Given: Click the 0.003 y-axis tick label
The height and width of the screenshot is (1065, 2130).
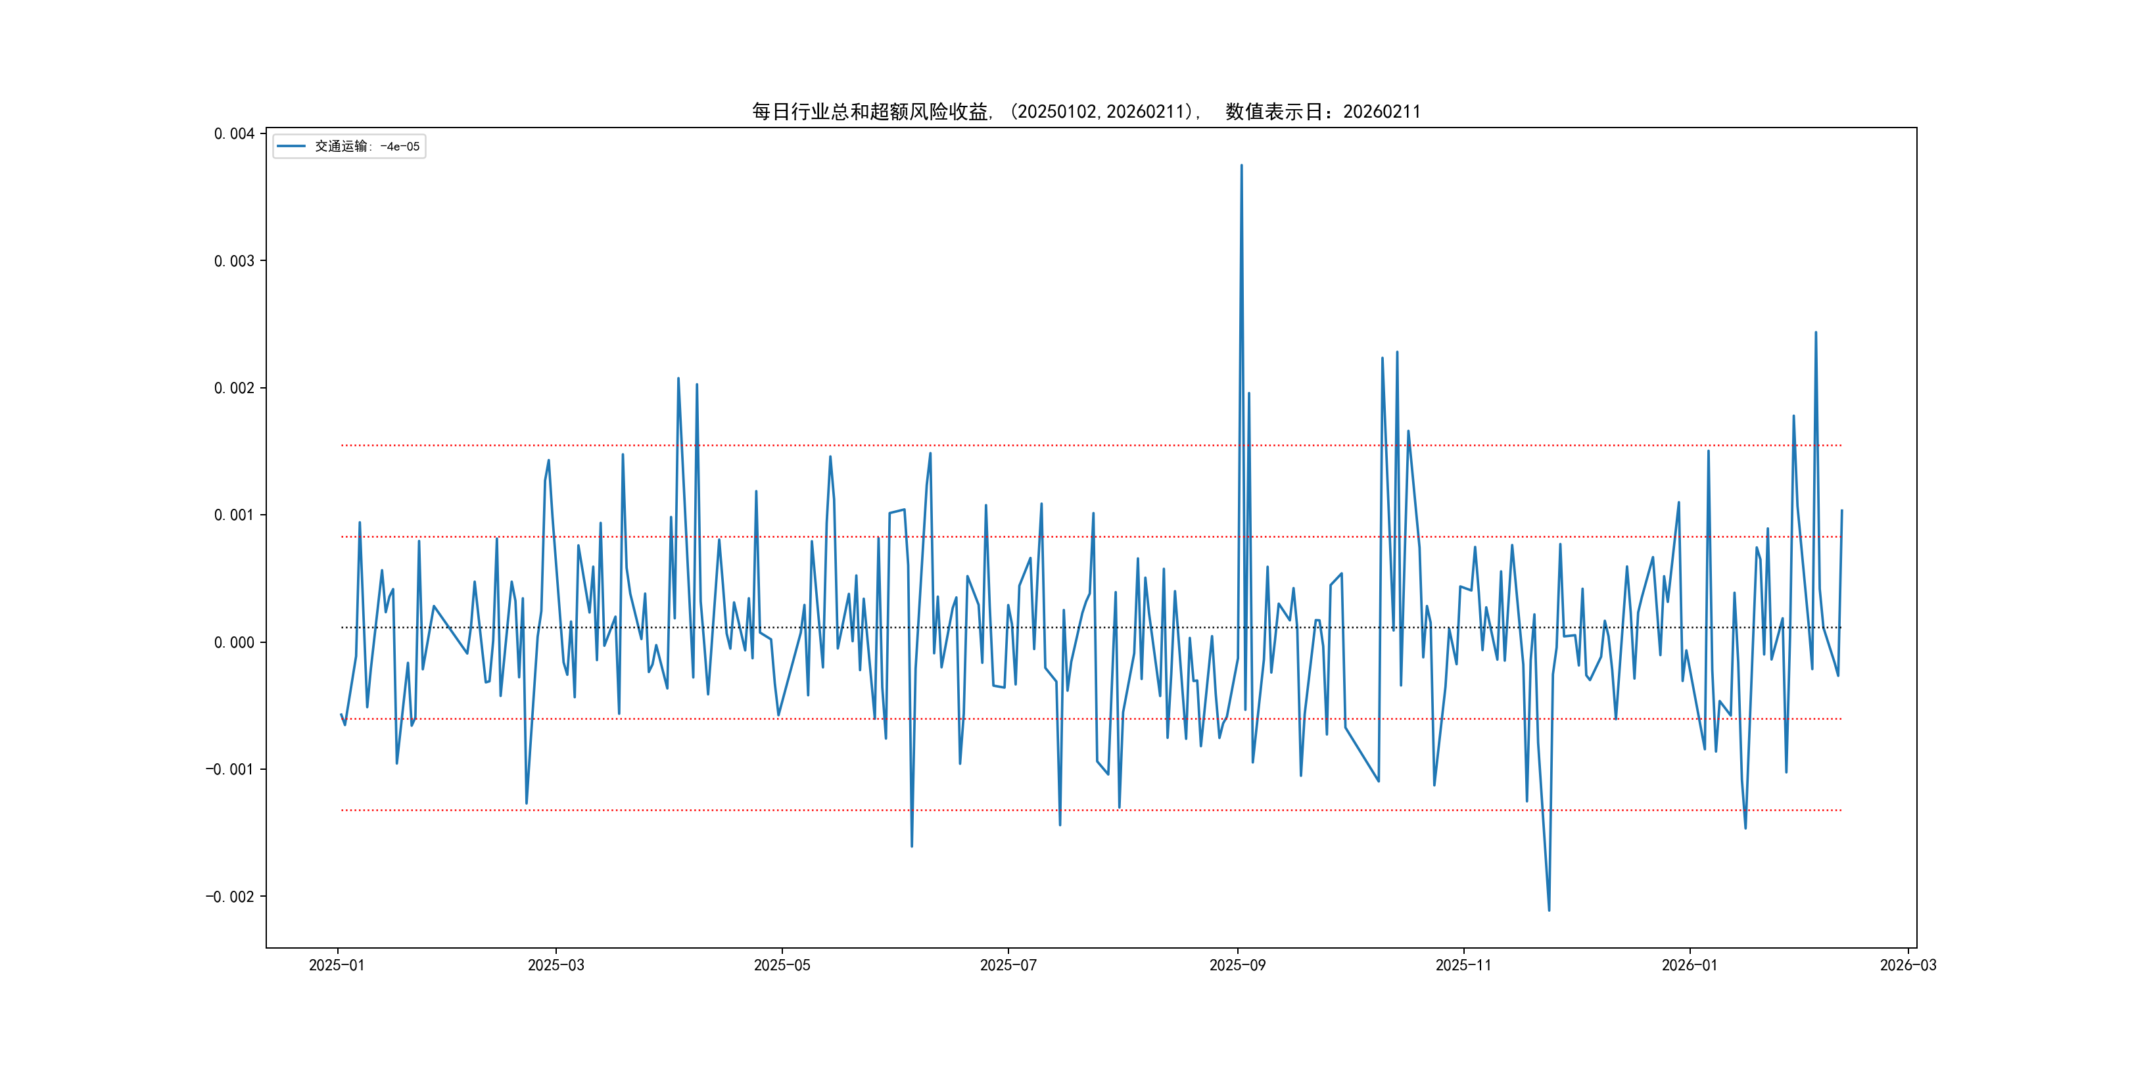Looking at the screenshot, I should point(234,261).
